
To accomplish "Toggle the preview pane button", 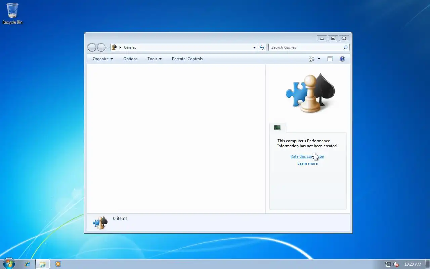I will tap(330, 59).
